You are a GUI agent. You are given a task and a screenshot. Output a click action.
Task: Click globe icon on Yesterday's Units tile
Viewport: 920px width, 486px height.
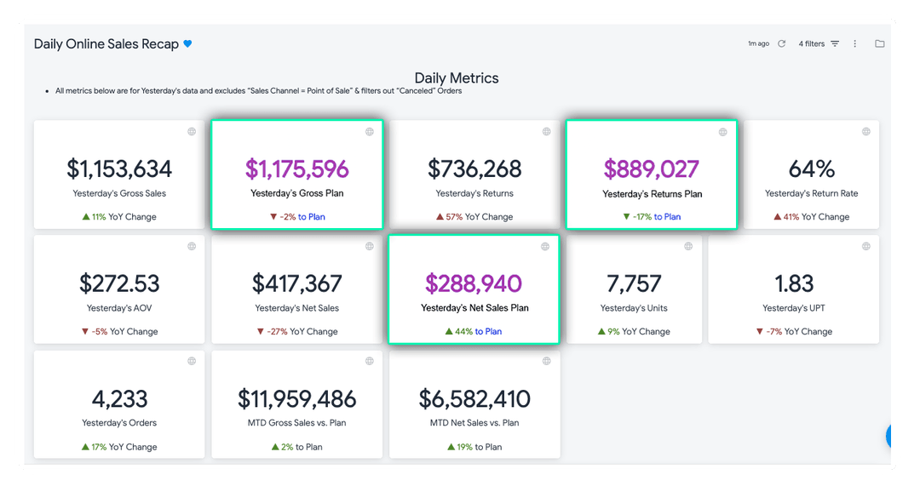(x=688, y=246)
